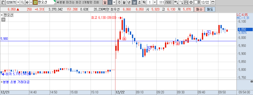Click the B buy marker near 09:04
Image resolution: width=253 pixels, height=95 pixels.
point(124,38)
